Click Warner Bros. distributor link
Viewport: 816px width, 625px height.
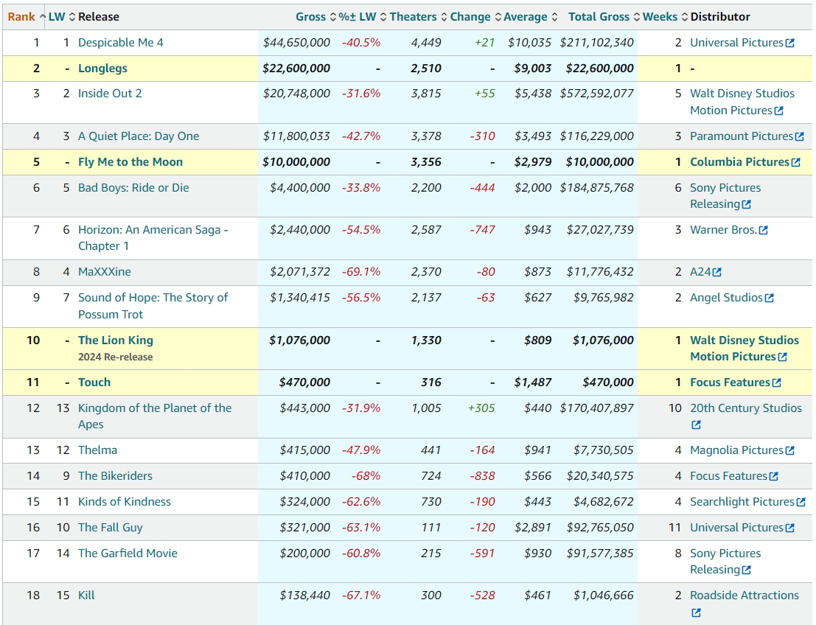723,230
